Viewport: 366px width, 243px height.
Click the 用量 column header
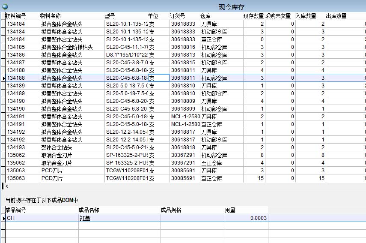click(230, 210)
